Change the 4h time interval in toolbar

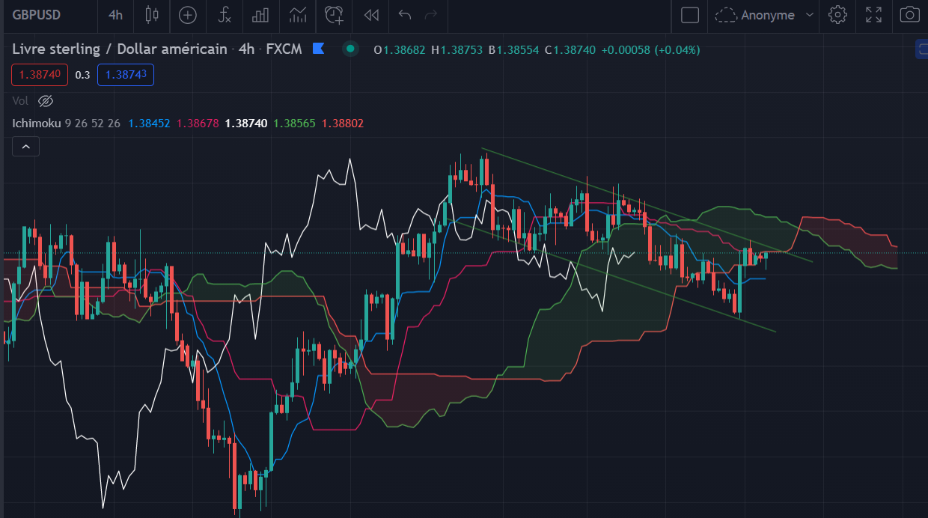[115, 15]
